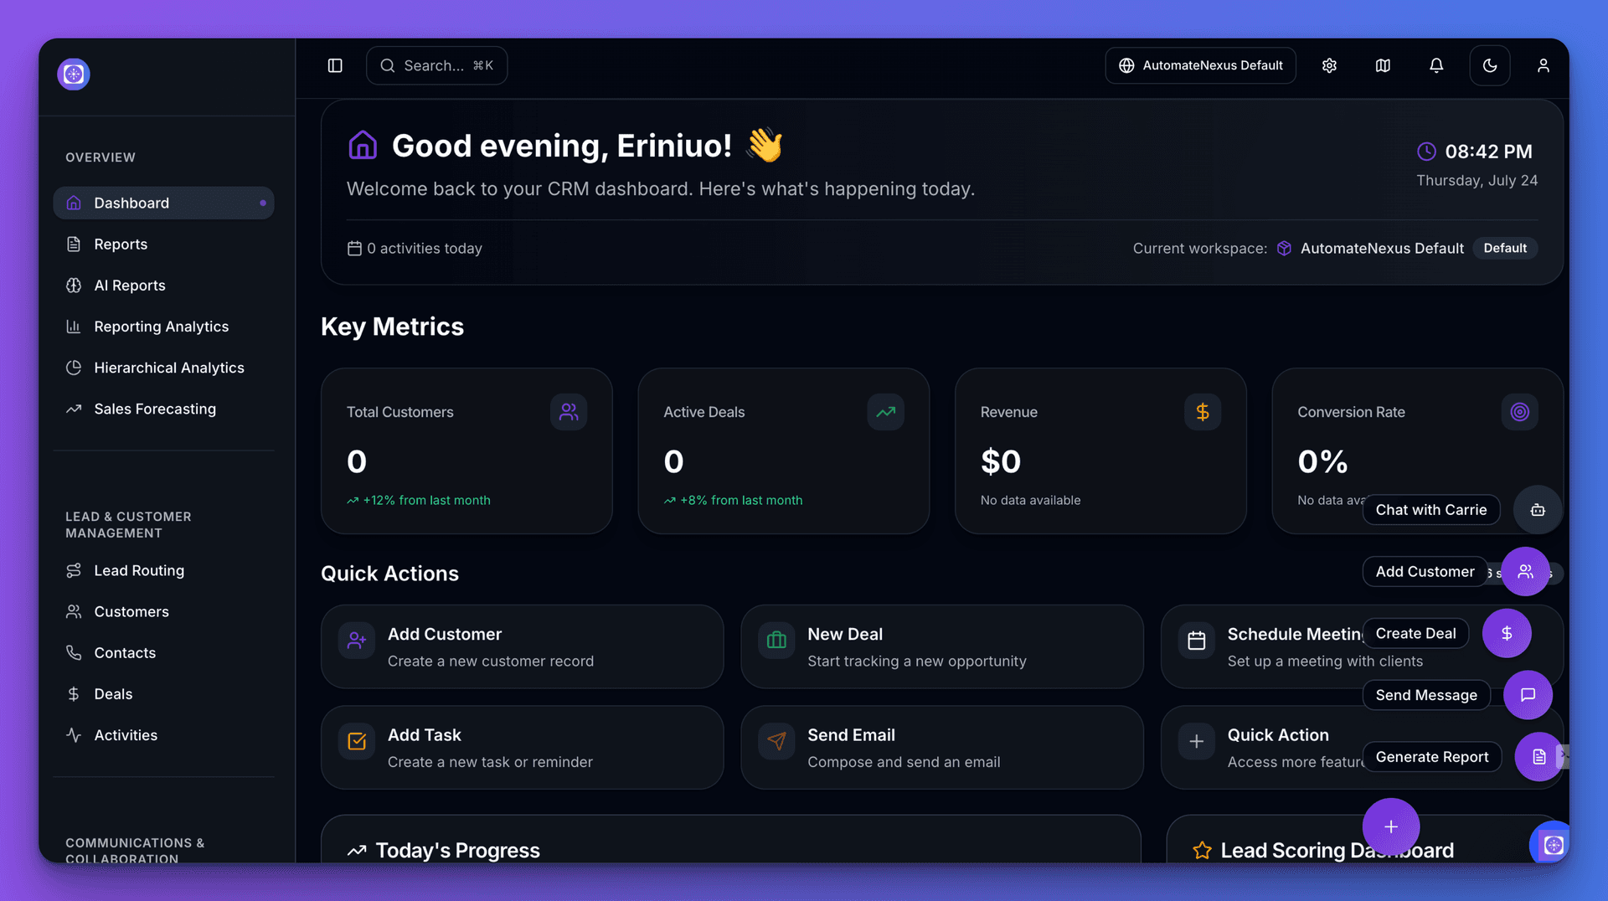Click the Send Email paper plane icon

tap(776, 740)
